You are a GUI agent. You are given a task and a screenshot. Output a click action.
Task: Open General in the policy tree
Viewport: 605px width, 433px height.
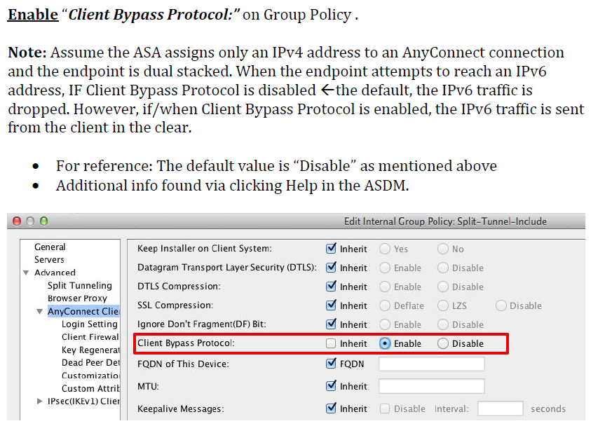point(50,247)
